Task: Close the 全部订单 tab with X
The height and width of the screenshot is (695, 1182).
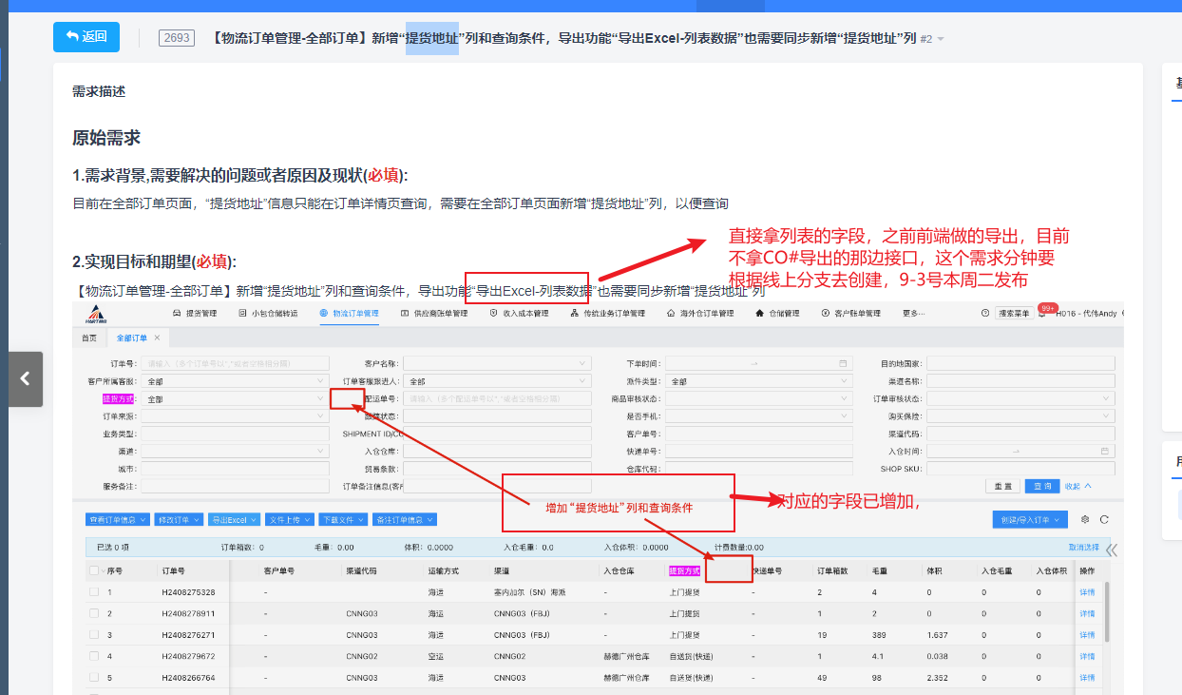Action: 157,338
